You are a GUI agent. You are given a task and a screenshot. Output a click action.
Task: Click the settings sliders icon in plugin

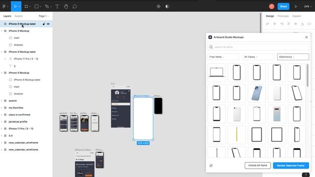(x=211, y=166)
